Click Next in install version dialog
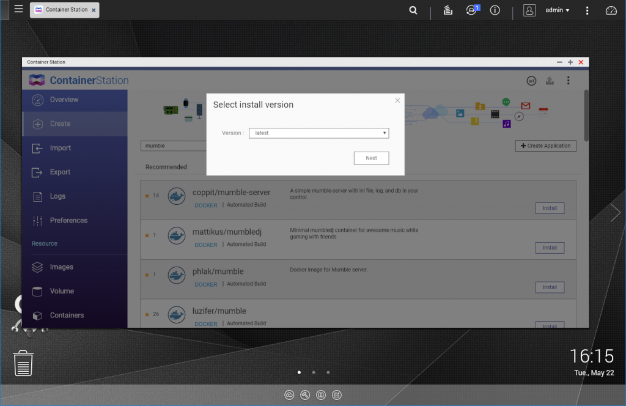The width and height of the screenshot is (626, 406). pos(371,158)
